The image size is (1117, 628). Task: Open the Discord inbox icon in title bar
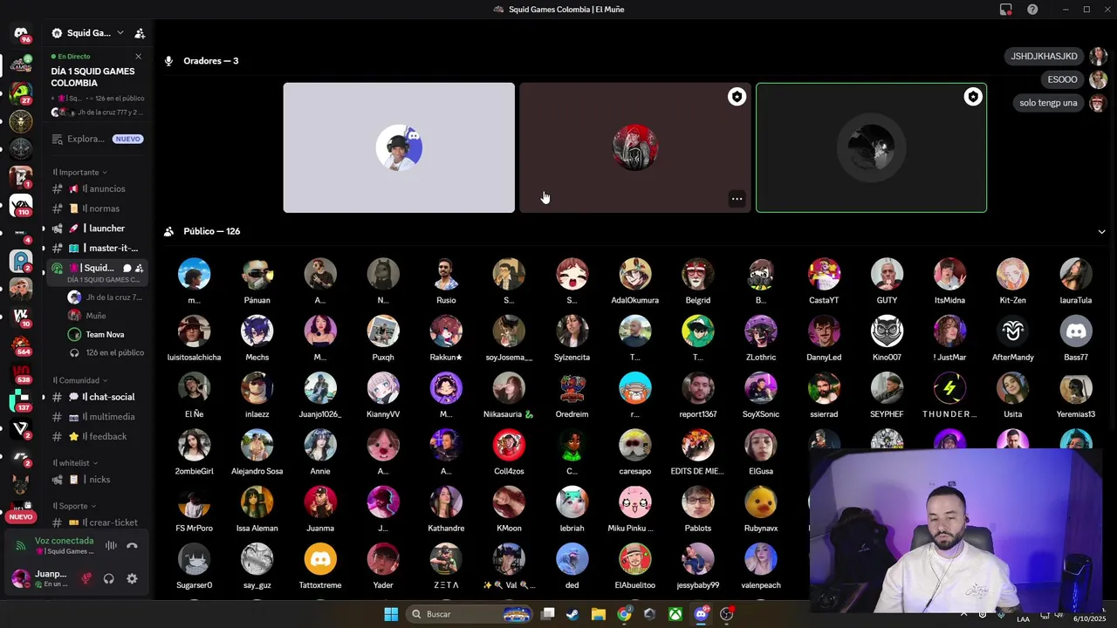(1006, 10)
